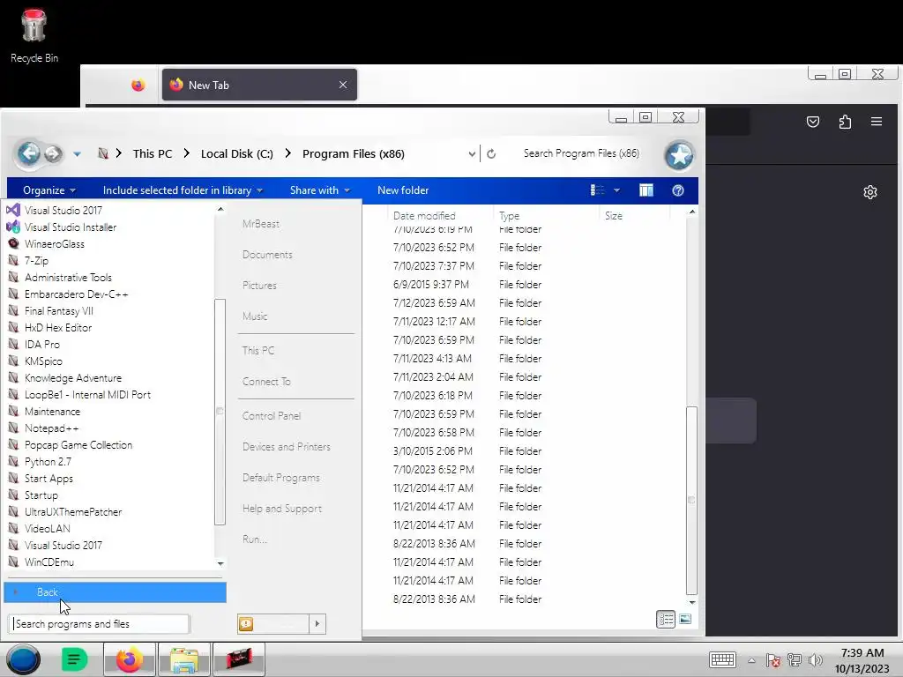Open VideoLAN program folder
903x677 pixels.
point(48,529)
